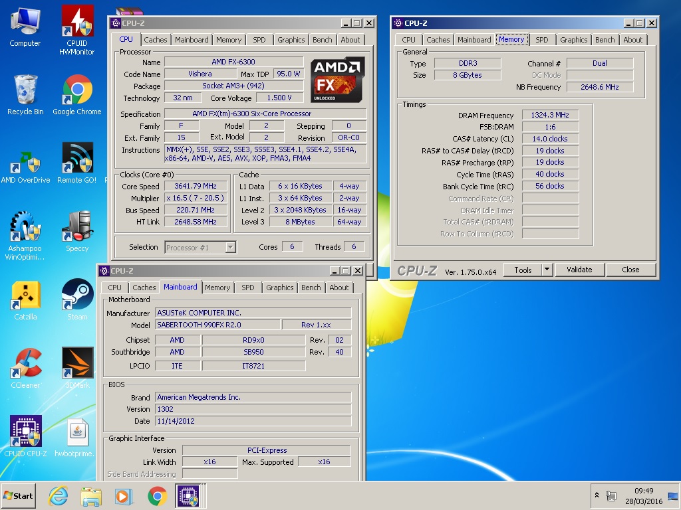Launch 3DMark desktop shortcut

tap(77, 368)
